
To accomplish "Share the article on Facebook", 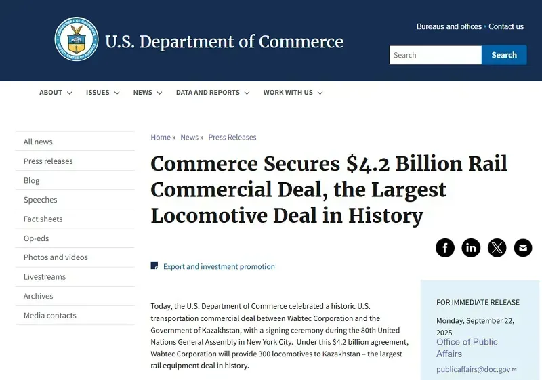I will click(445, 248).
